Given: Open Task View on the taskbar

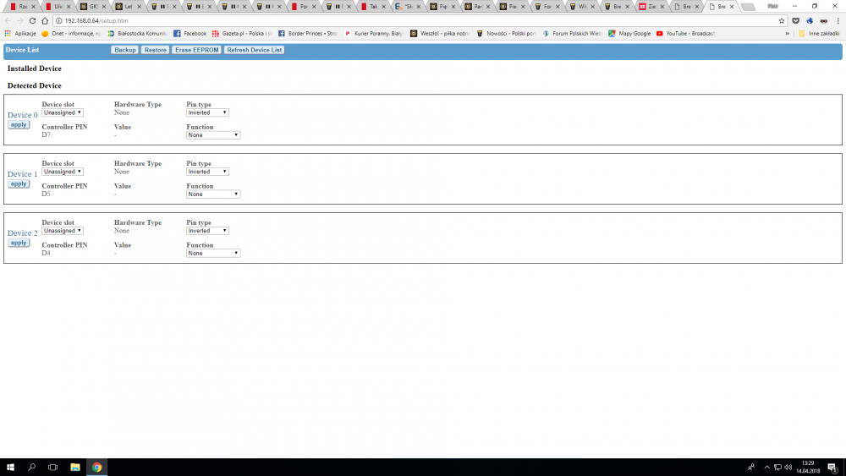Looking at the screenshot, I should point(53,467).
